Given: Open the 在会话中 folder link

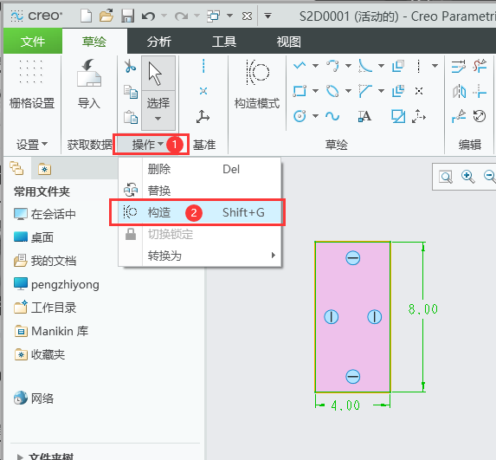Looking at the screenshot, I should coord(45,214).
